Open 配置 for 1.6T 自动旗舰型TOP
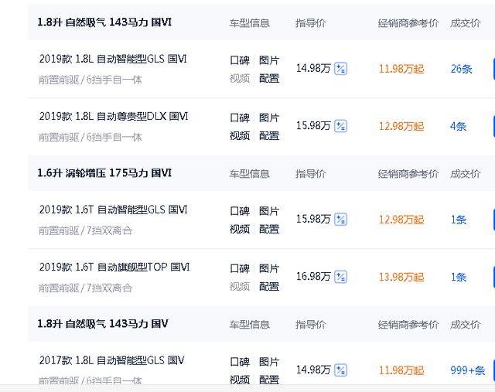Image resolution: width=495 pixels, height=392 pixels. (x=269, y=286)
